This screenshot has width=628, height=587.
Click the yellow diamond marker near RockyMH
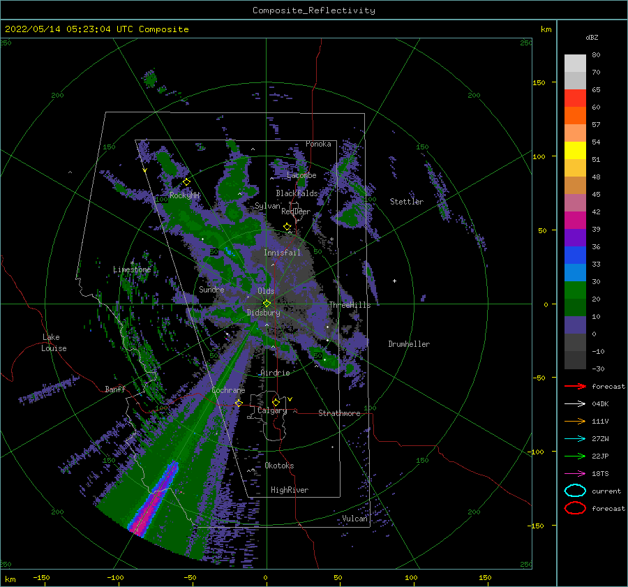point(186,182)
